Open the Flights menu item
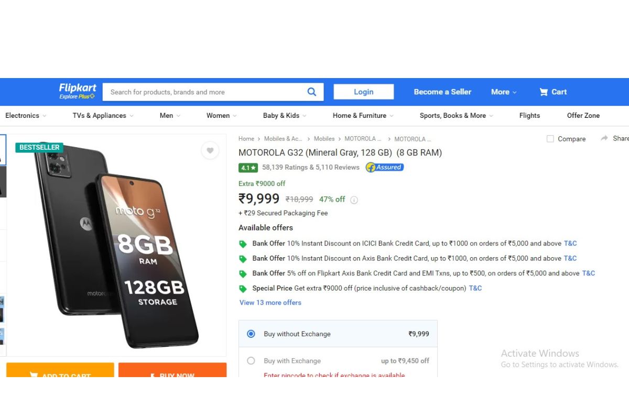Image resolution: width=629 pixels, height=419 pixels. click(x=529, y=115)
